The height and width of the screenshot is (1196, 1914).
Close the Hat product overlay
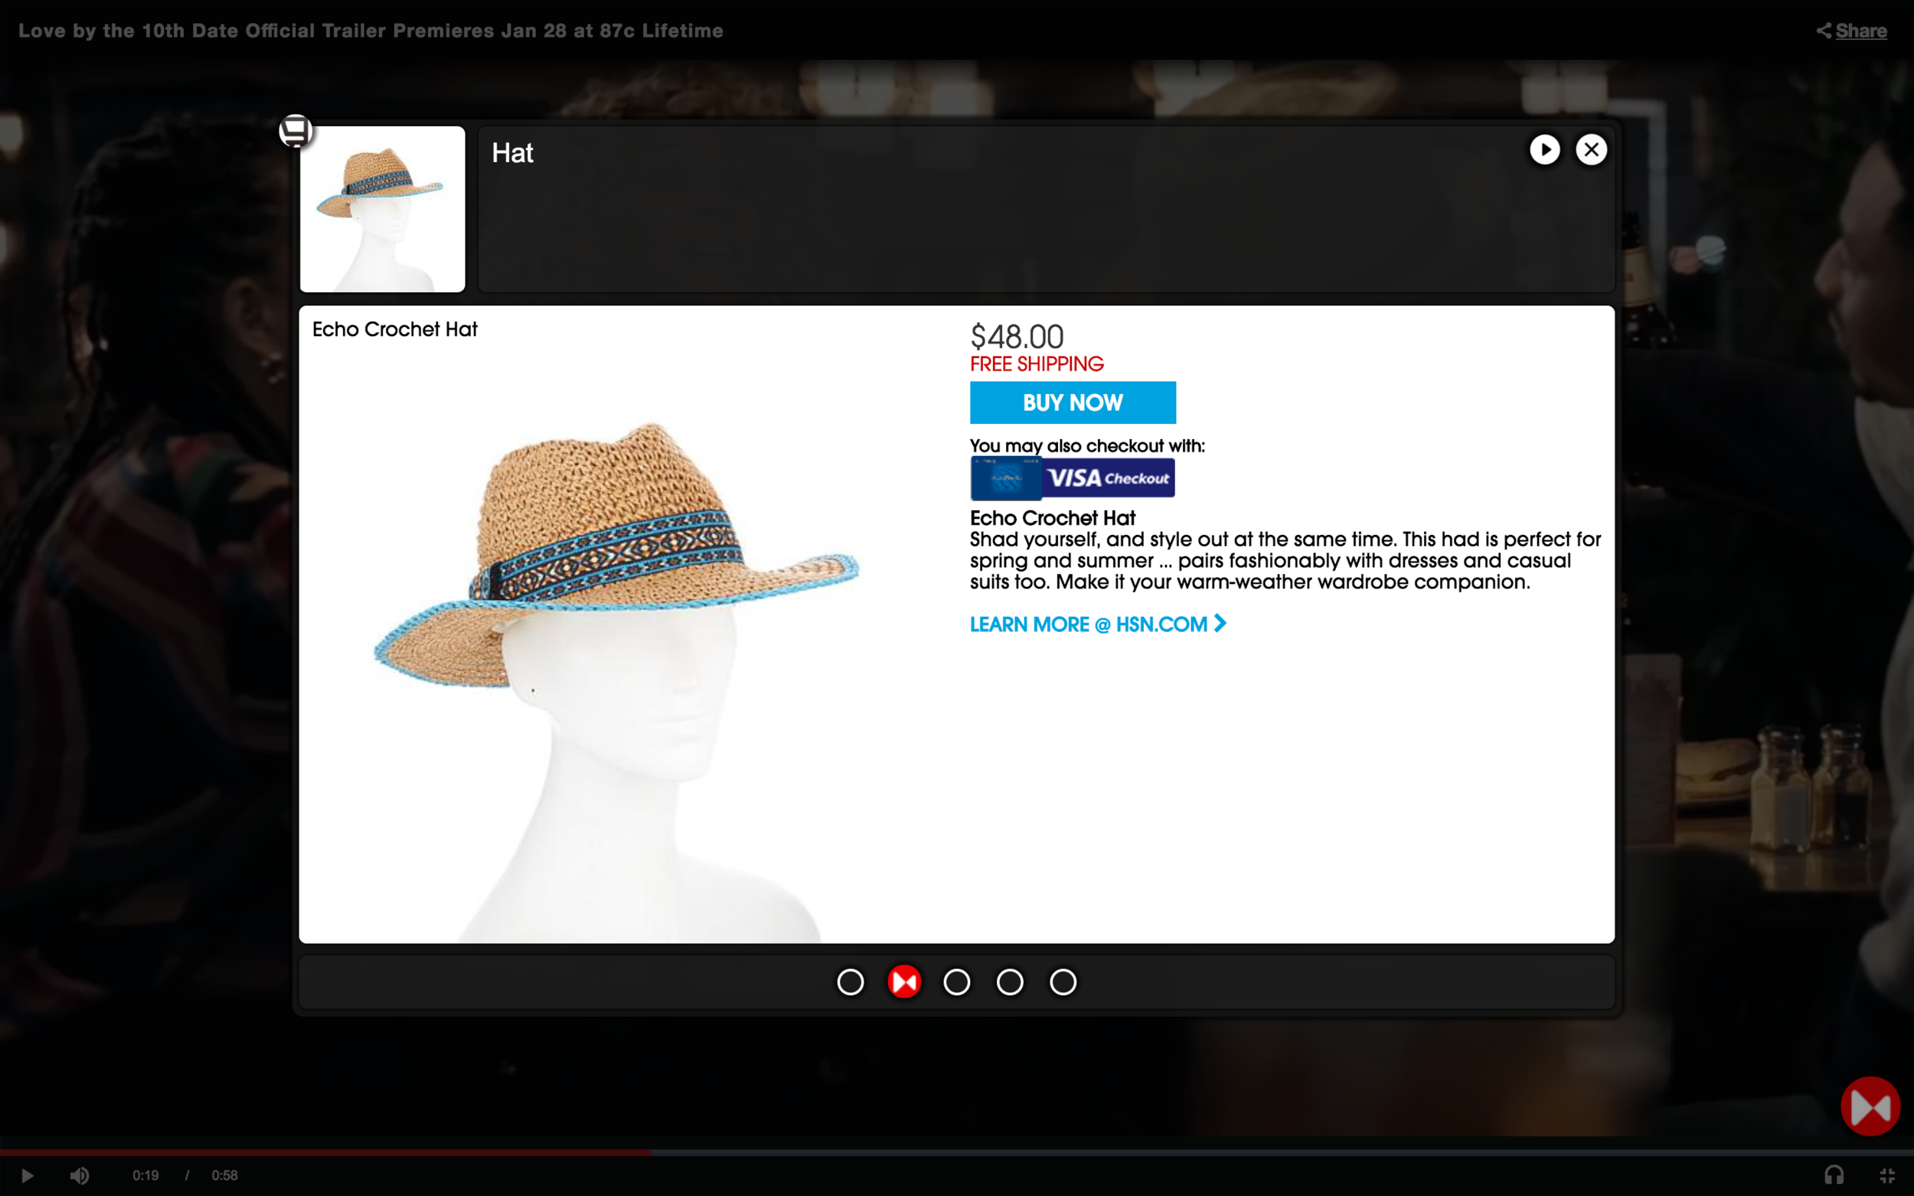1591,149
